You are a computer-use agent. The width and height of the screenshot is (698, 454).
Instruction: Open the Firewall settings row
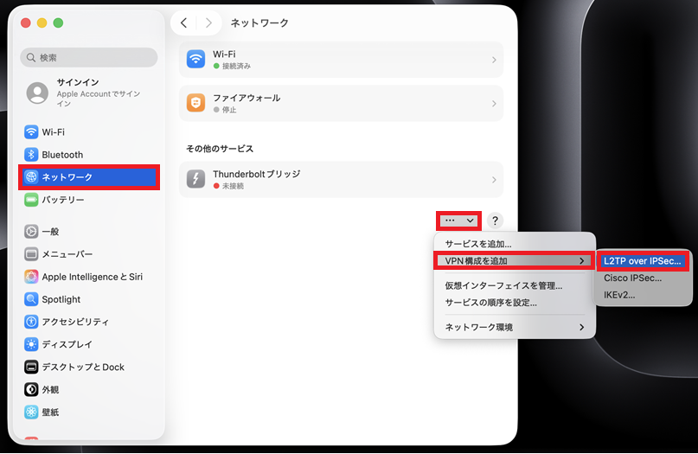[341, 104]
